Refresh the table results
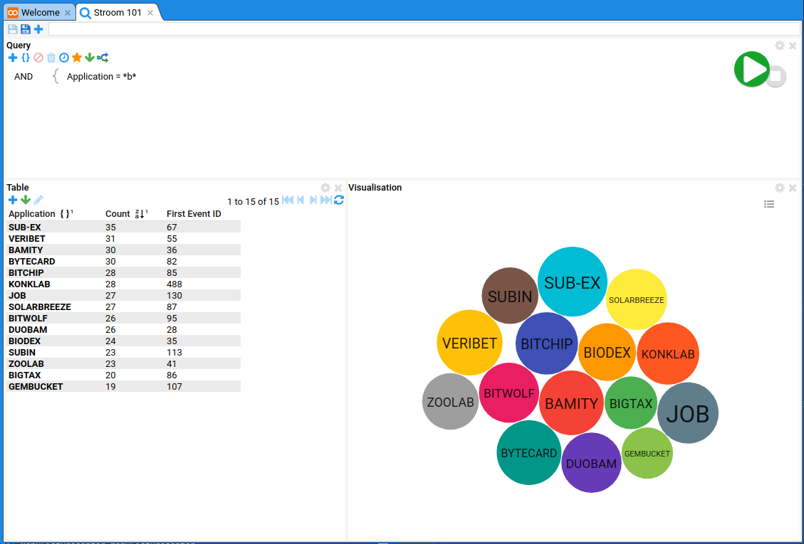The width and height of the screenshot is (804, 544). (339, 200)
